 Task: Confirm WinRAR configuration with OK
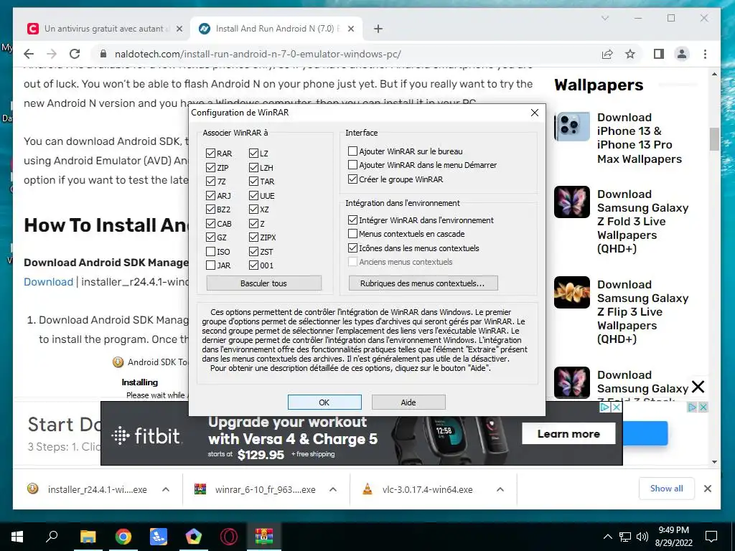pyautogui.click(x=324, y=402)
